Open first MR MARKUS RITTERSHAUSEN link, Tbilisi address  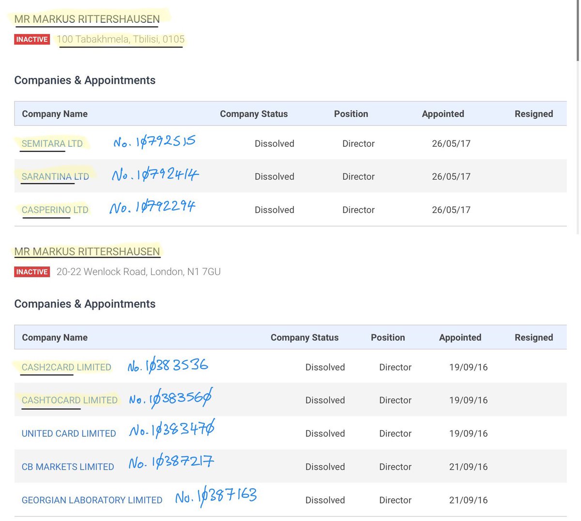pyautogui.click(x=87, y=19)
